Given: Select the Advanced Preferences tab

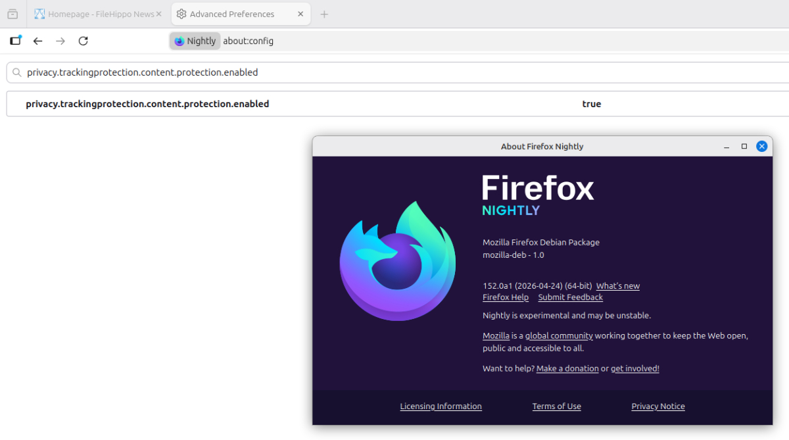Looking at the screenshot, I should pos(240,14).
